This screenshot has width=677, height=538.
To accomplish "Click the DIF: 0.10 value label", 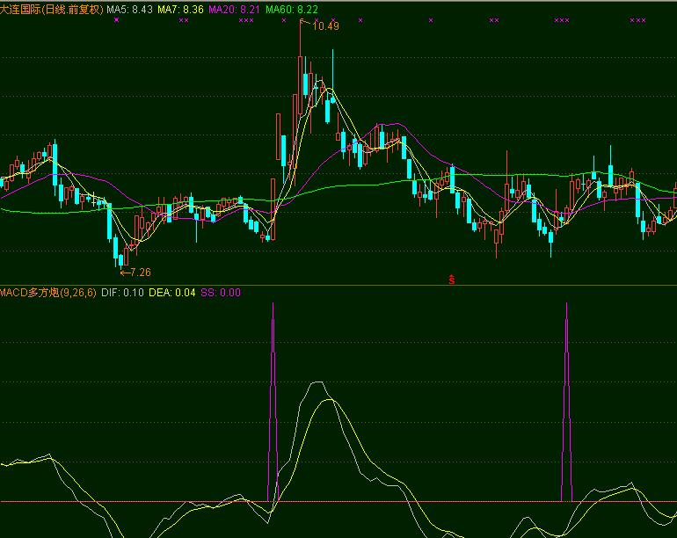I will (122, 293).
